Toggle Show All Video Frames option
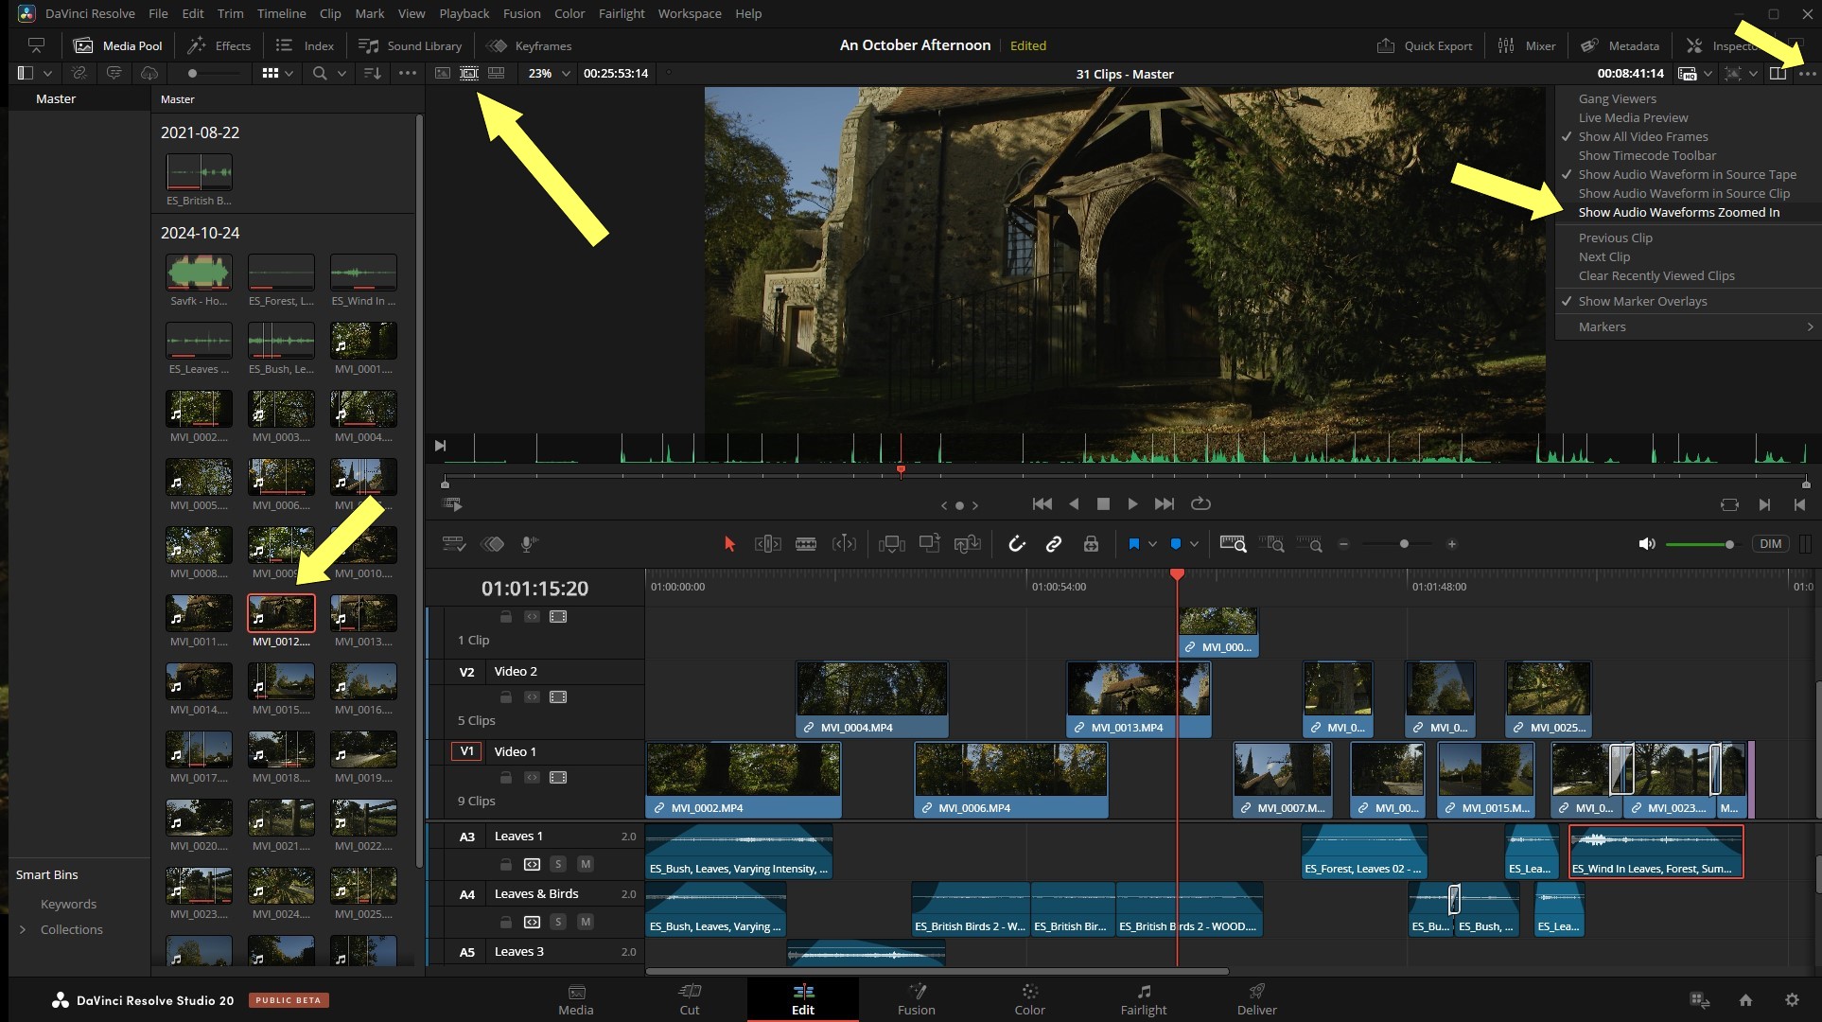This screenshot has height=1022, width=1822. coord(1643,136)
